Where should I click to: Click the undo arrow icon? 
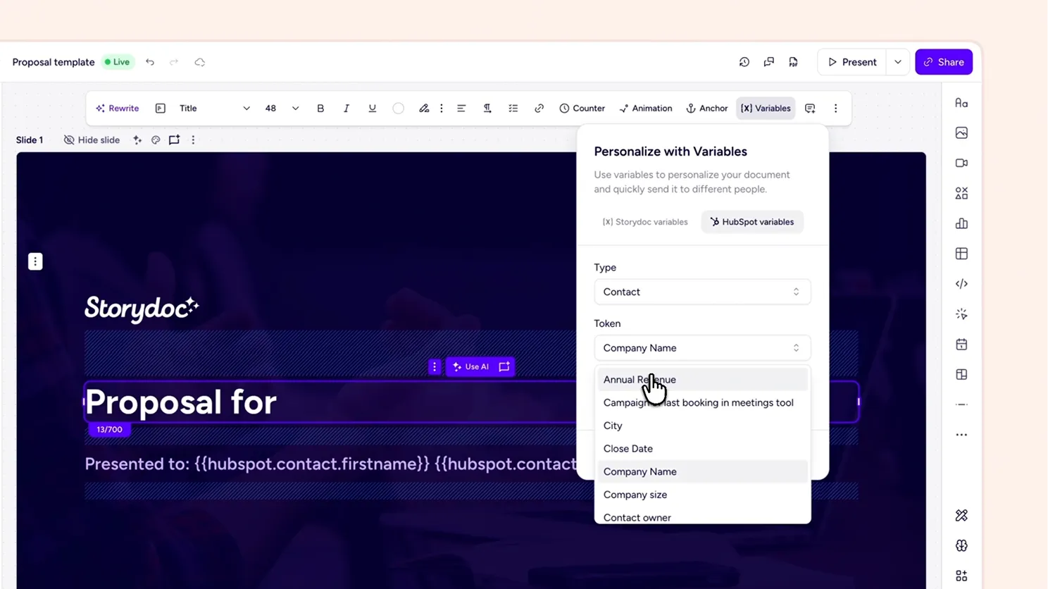tap(150, 62)
